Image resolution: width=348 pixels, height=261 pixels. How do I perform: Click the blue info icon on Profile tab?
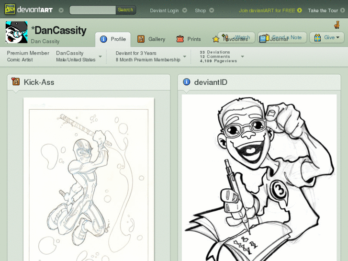[x=103, y=39]
